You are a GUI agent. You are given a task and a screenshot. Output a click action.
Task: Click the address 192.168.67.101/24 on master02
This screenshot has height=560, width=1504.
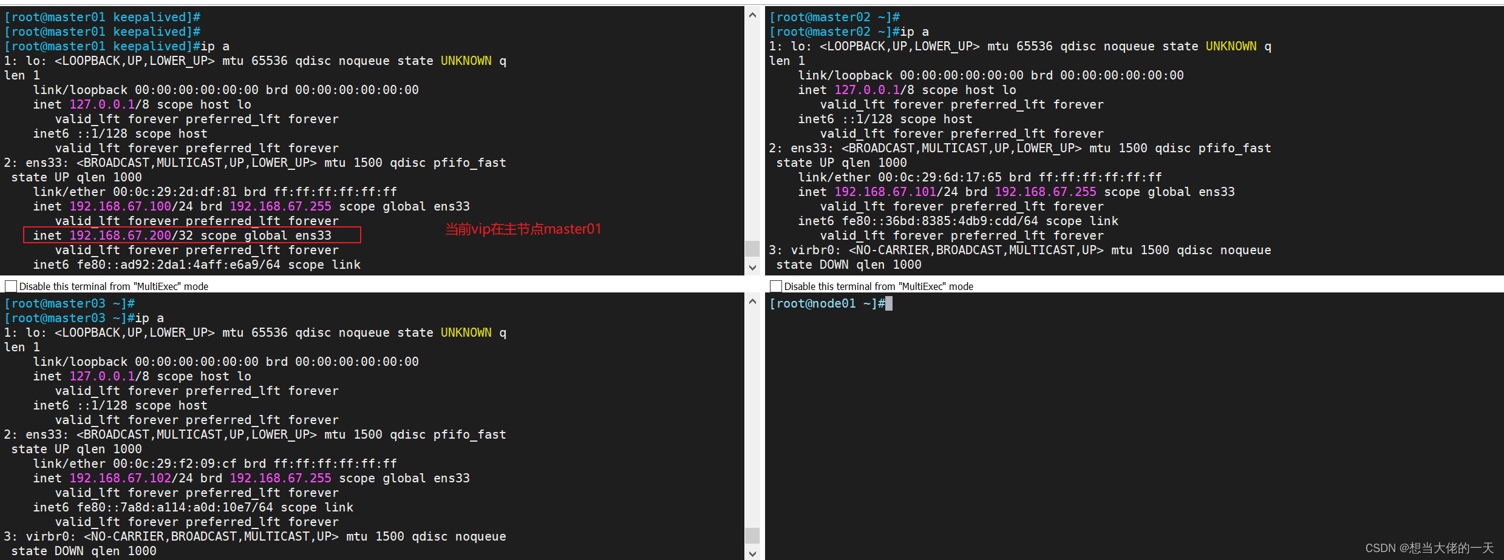click(x=896, y=192)
